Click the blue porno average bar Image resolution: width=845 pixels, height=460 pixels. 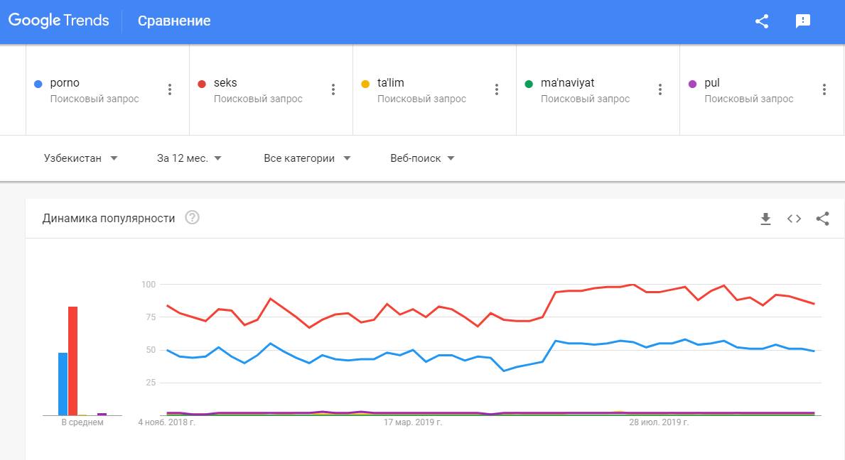coord(63,383)
